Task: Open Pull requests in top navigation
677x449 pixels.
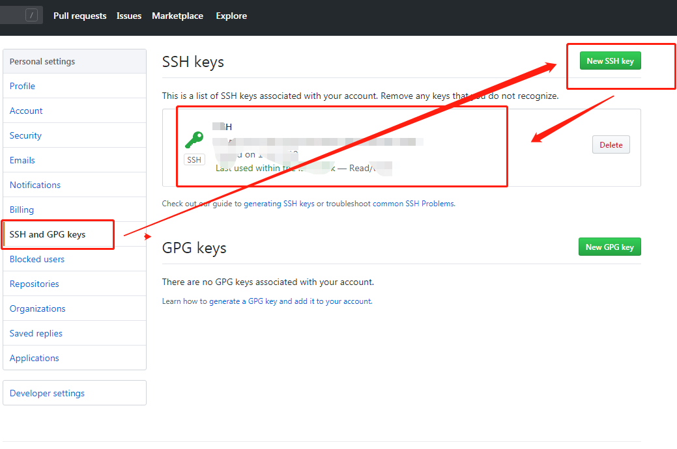Action: [80, 16]
